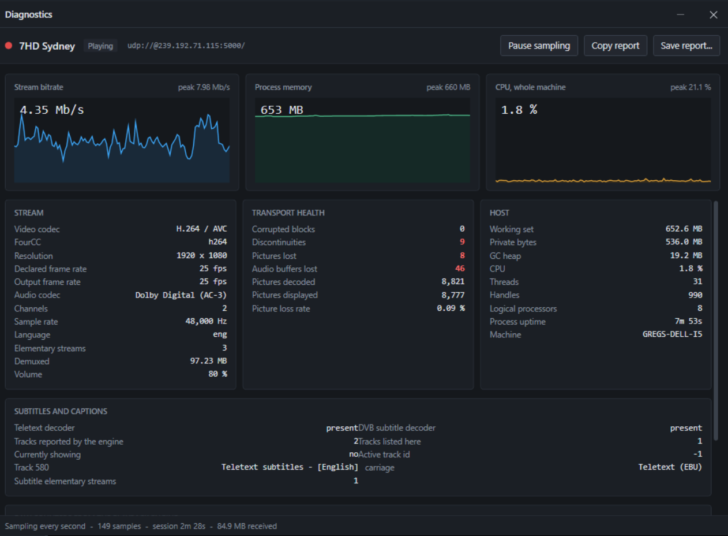Select the 48,000 Hz sample rate
Image resolution: width=728 pixels, height=536 pixels.
tap(206, 322)
